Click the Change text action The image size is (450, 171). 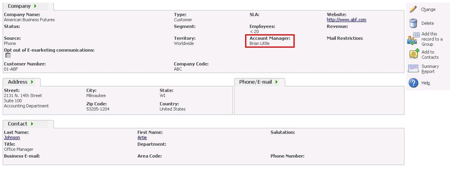point(428,9)
